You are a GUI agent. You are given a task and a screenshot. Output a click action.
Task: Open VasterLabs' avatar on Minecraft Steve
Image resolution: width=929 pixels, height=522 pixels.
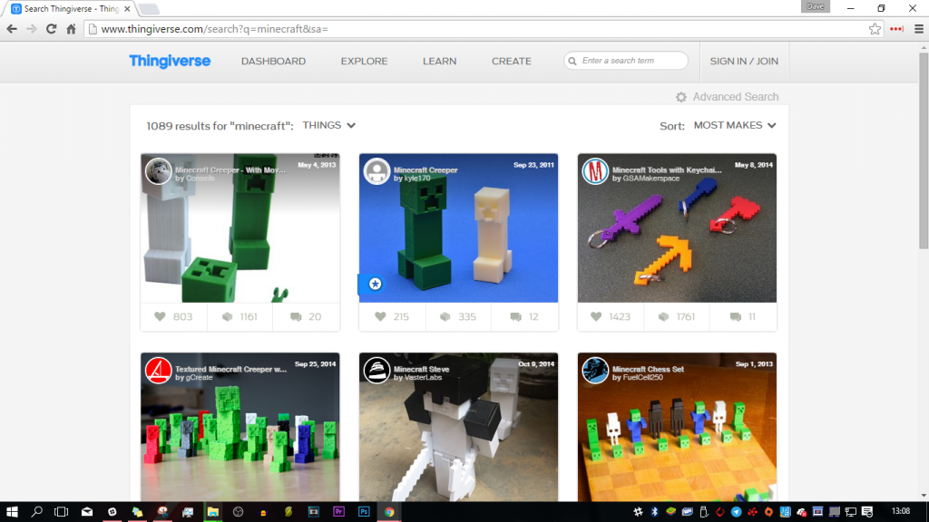tap(376, 371)
